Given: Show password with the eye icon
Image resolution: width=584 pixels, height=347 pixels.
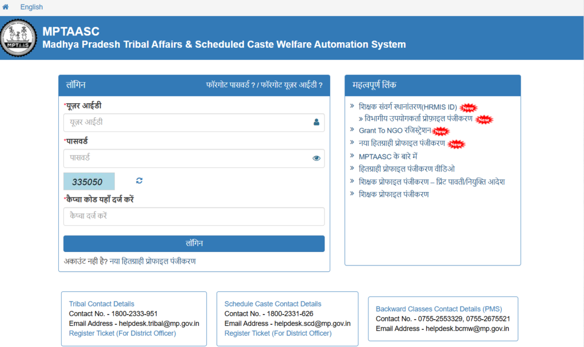Looking at the screenshot, I should pyautogui.click(x=316, y=158).
